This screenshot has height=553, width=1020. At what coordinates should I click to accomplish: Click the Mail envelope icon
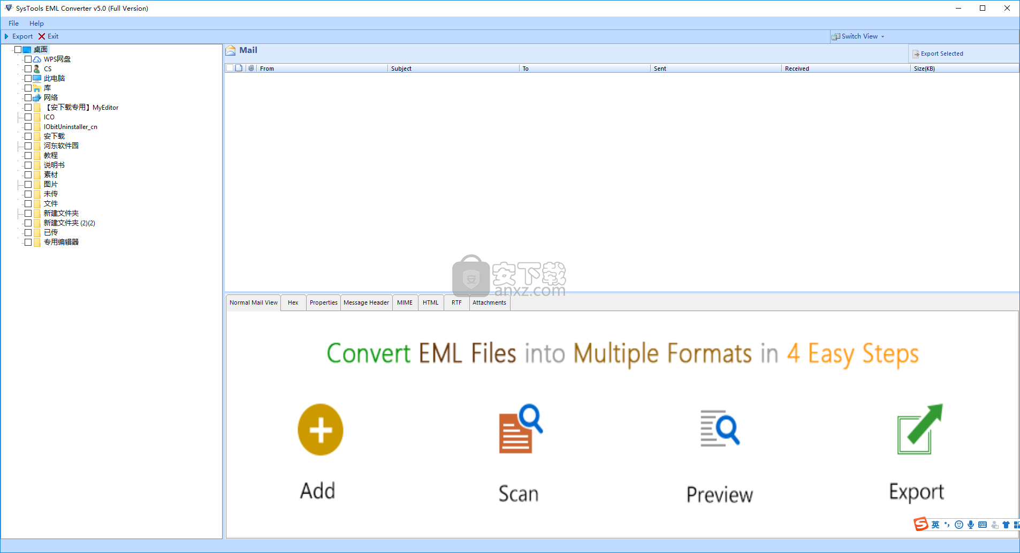231,50
